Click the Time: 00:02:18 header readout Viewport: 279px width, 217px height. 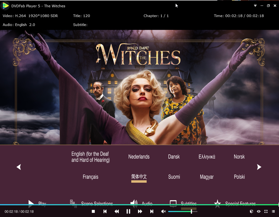point(239,16)
